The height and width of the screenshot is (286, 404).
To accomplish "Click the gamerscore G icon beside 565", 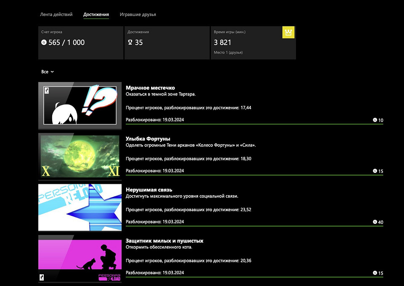I will pos(44,42).
